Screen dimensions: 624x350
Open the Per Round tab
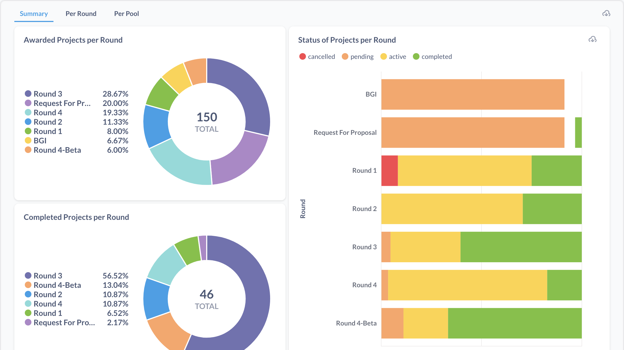tap(81, 14)
